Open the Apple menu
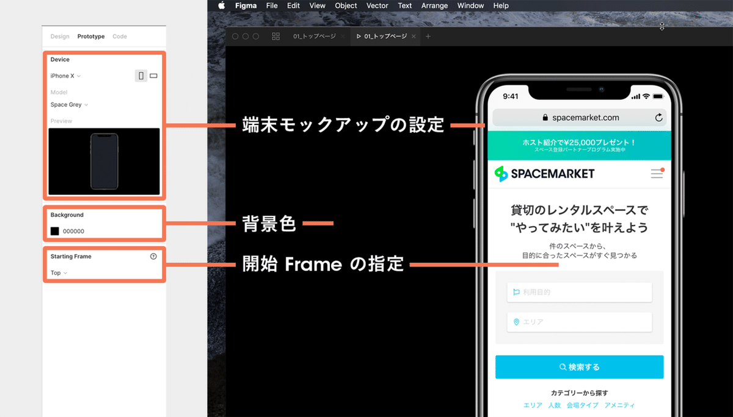This screenshot has width=733, height=417. click(x=222, y=5)
